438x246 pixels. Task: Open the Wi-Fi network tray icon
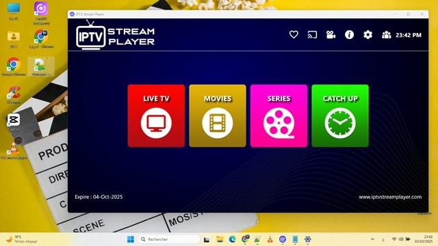(x=394, y=239)
